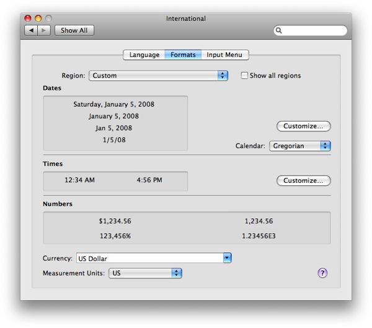
Task: Enable the Show all regions checkbox
Action: [244, 76]
